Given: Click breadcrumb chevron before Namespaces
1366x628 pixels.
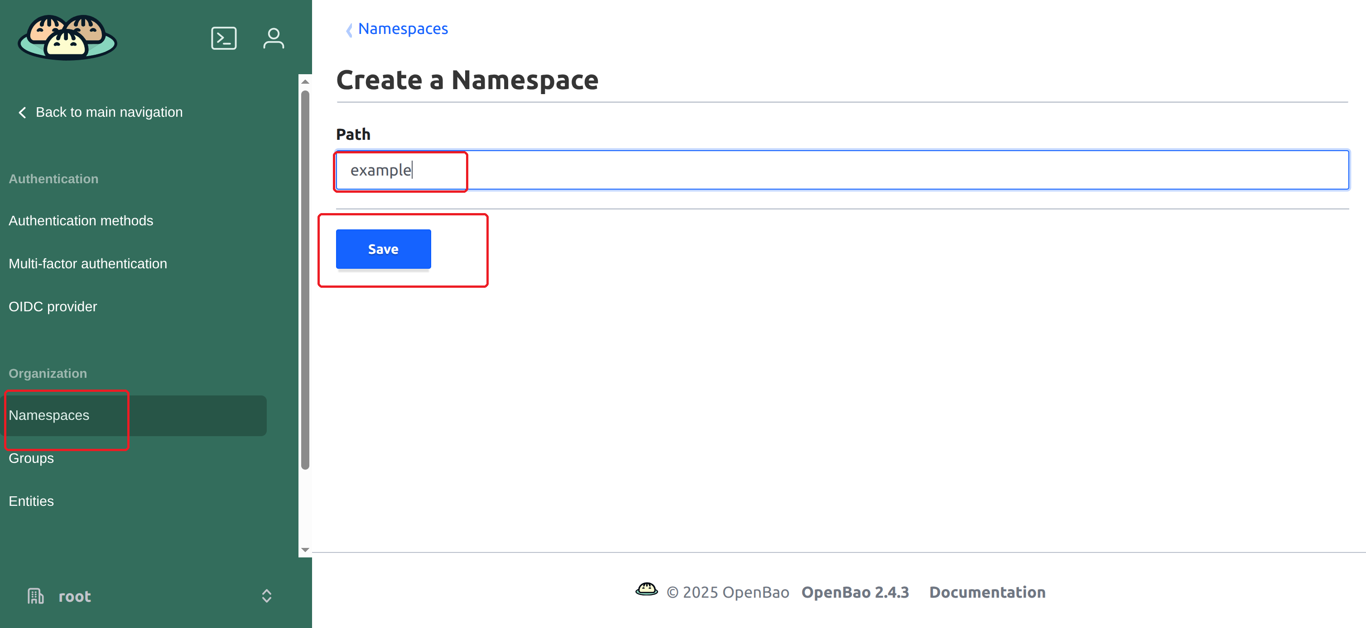Looking at the screenshot, I should click(349, 30).
